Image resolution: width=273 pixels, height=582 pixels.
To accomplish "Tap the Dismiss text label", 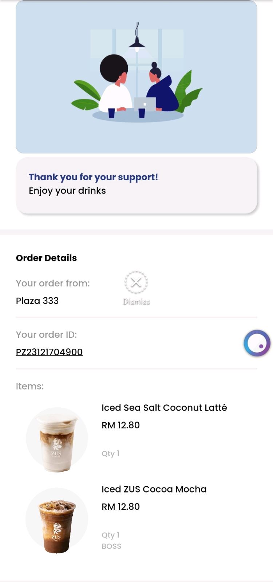I will 136,301.
